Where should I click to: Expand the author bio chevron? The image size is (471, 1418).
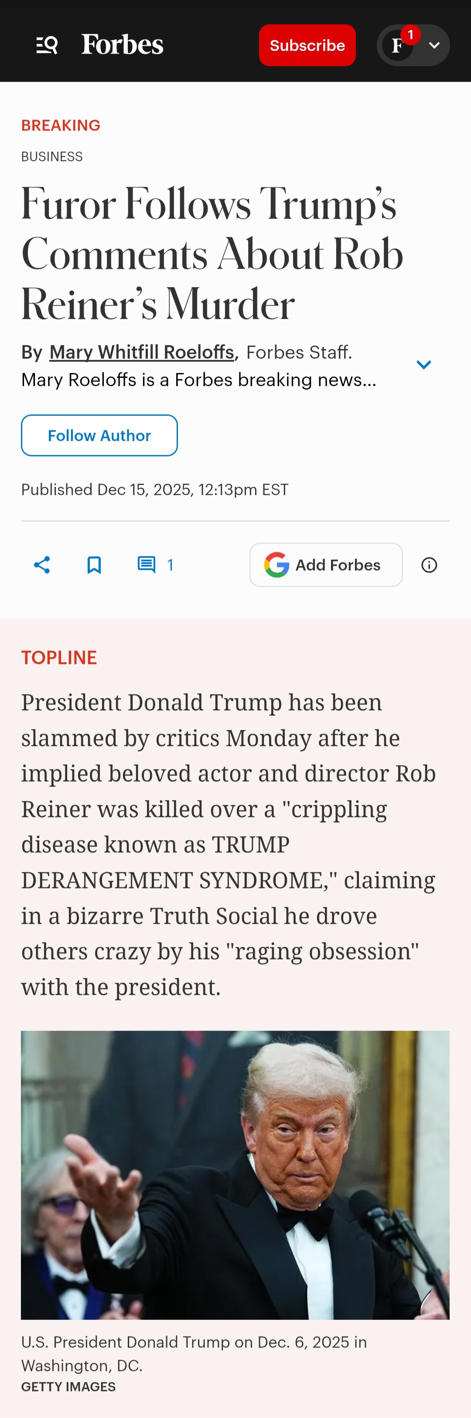click(x=423, y=364)
